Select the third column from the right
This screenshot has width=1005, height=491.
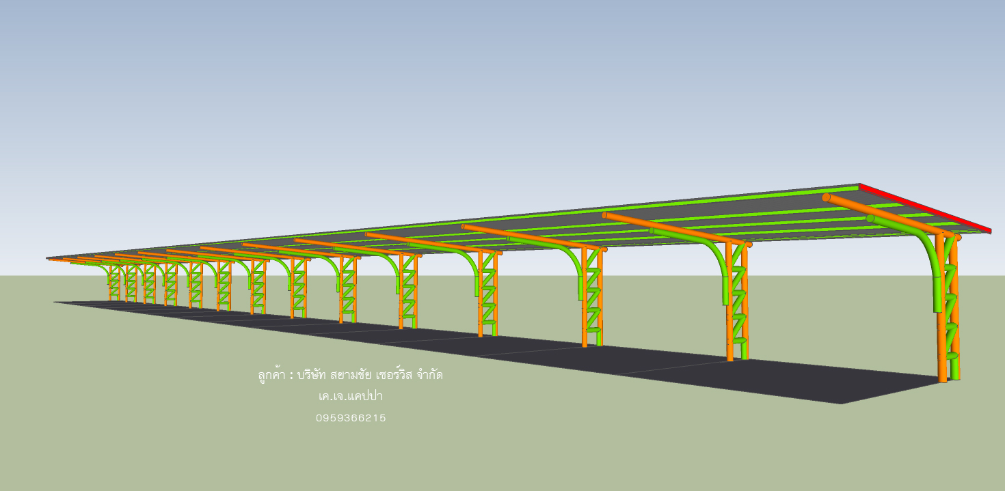[585, 300]
